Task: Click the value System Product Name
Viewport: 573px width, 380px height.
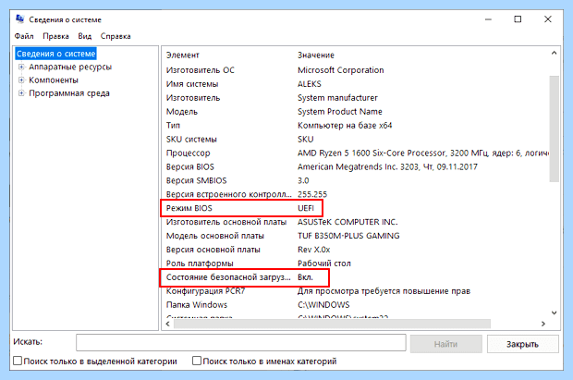Action: coord(339,112)
